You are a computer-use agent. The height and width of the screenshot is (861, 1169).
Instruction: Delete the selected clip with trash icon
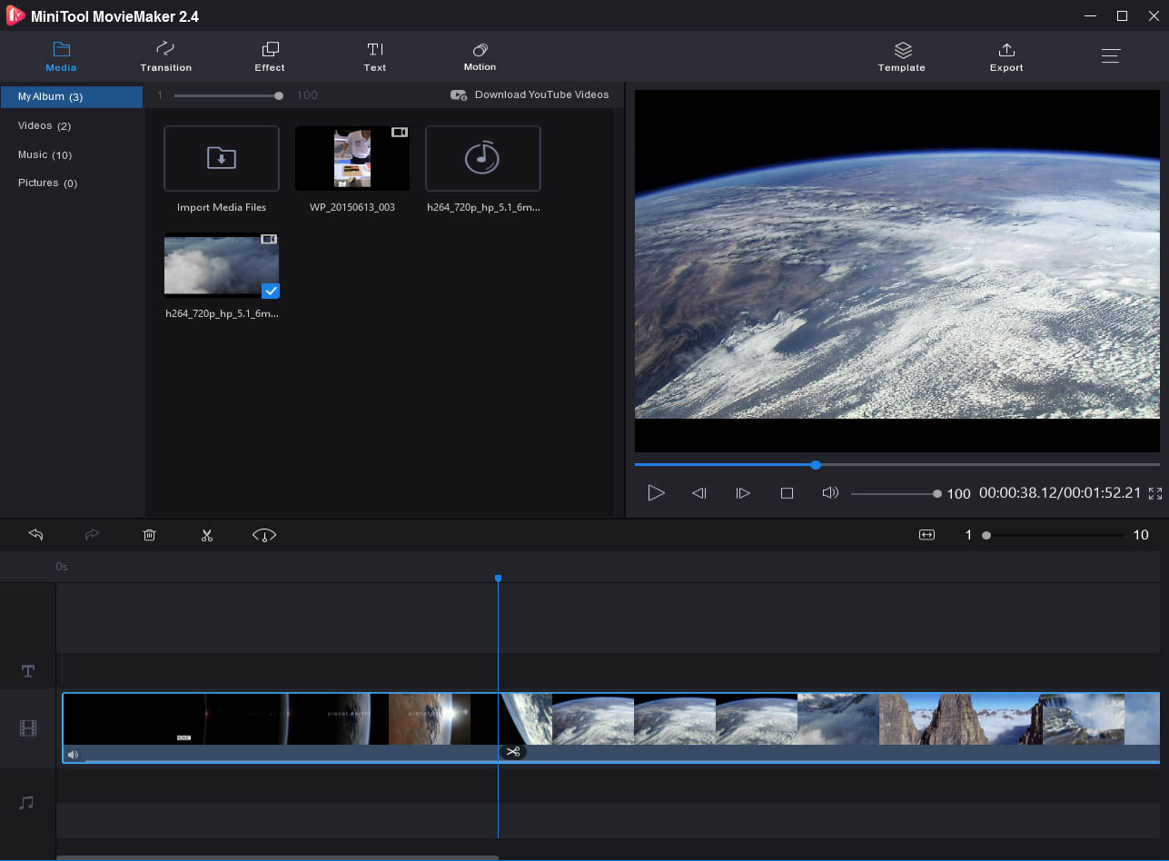coord(150,535)
